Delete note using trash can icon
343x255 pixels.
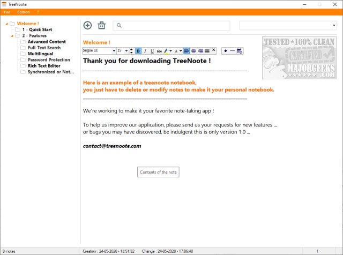[102, 25]
